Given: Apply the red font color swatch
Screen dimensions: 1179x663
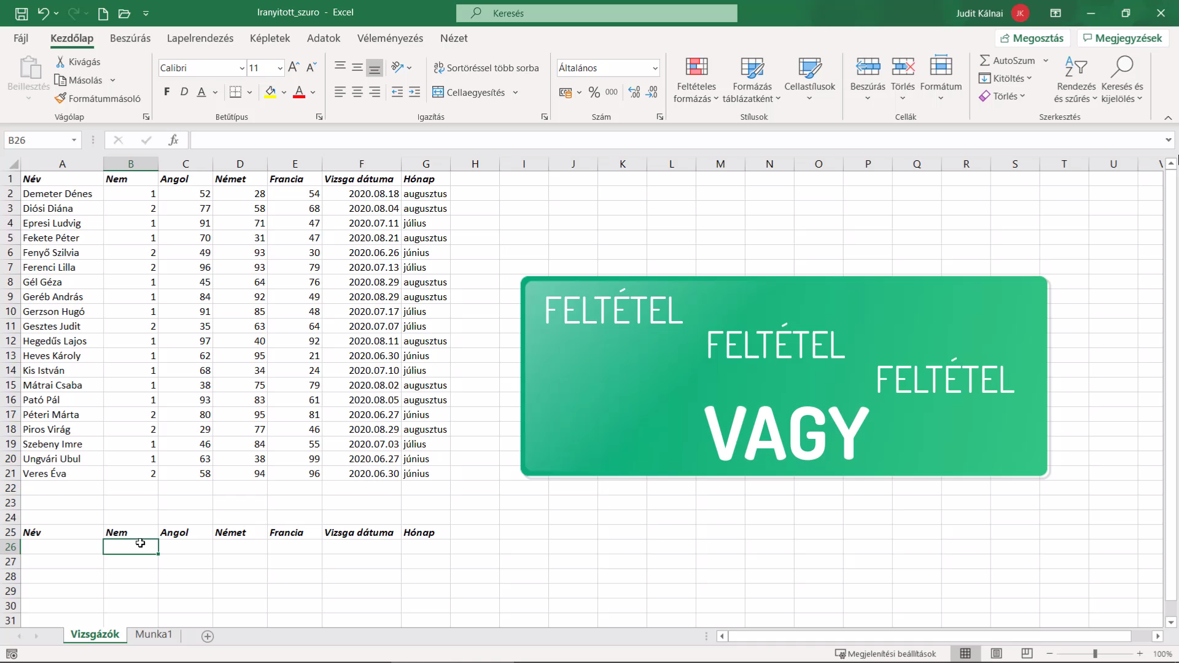Looking at the screenshot, I should pos(299,92).
